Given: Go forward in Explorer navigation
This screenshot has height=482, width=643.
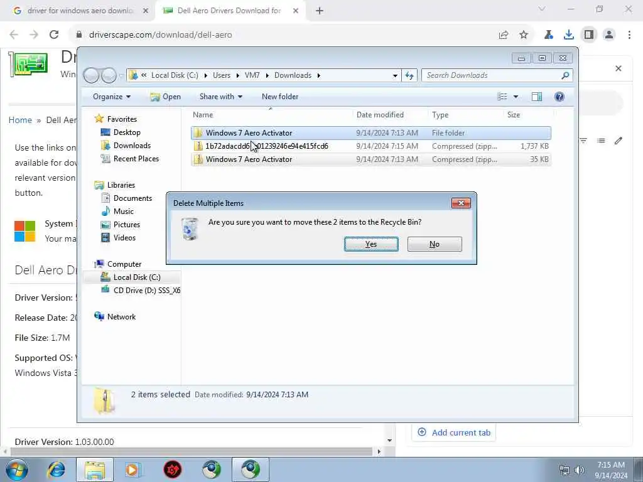Looking at the screenshot, I should [109, 75].
